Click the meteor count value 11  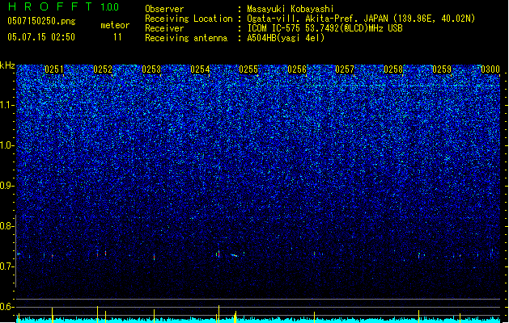117,37
